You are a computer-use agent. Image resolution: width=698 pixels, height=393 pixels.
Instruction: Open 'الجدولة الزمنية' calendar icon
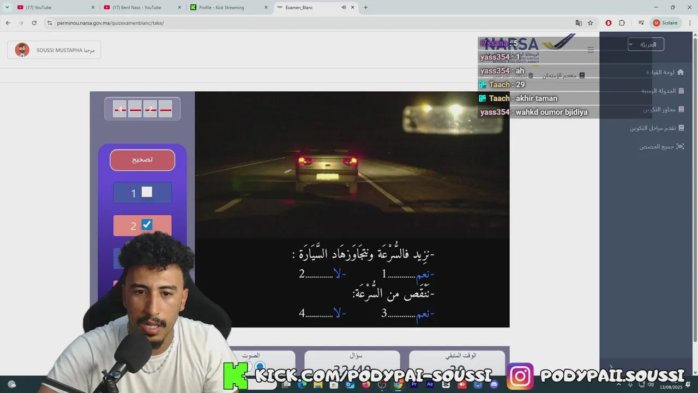tap(681, 91)
